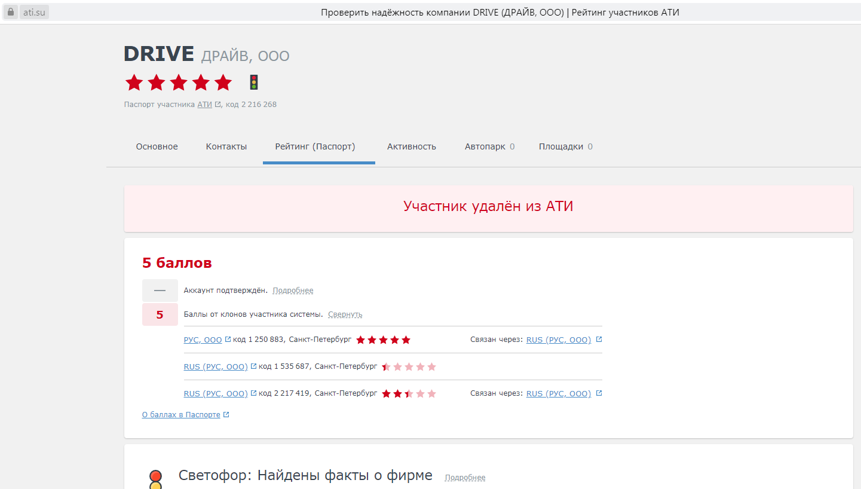Open the Основное tab
This screenshot has width=861, height=489.
tap(157, 146)
